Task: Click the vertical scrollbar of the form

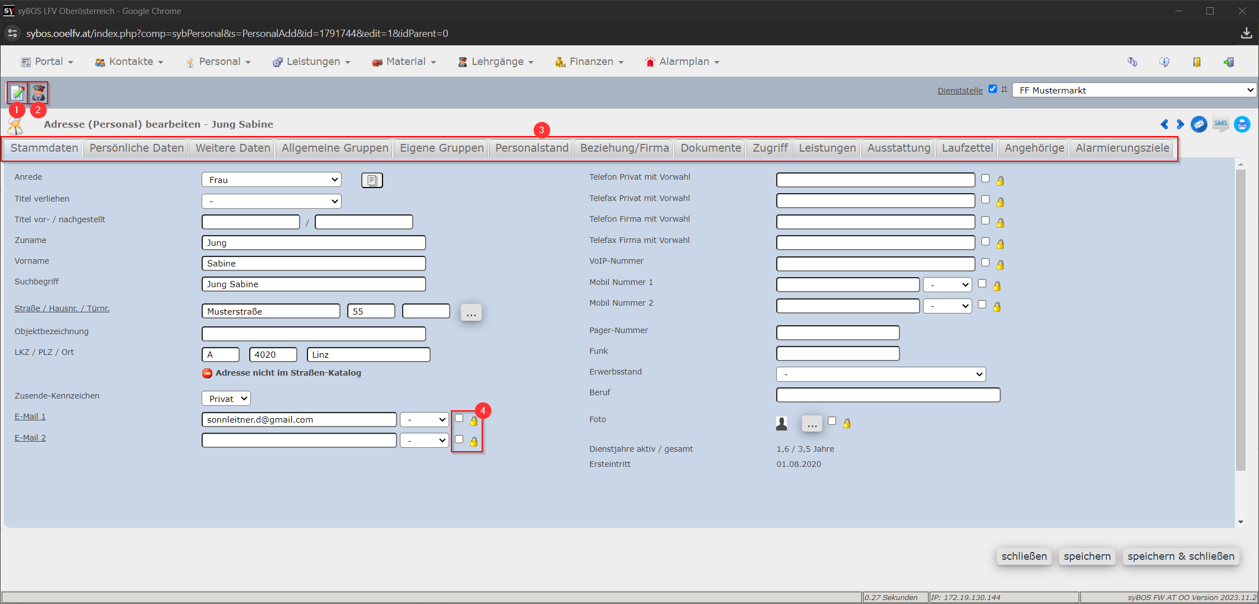Action: tap(1241, 320)
